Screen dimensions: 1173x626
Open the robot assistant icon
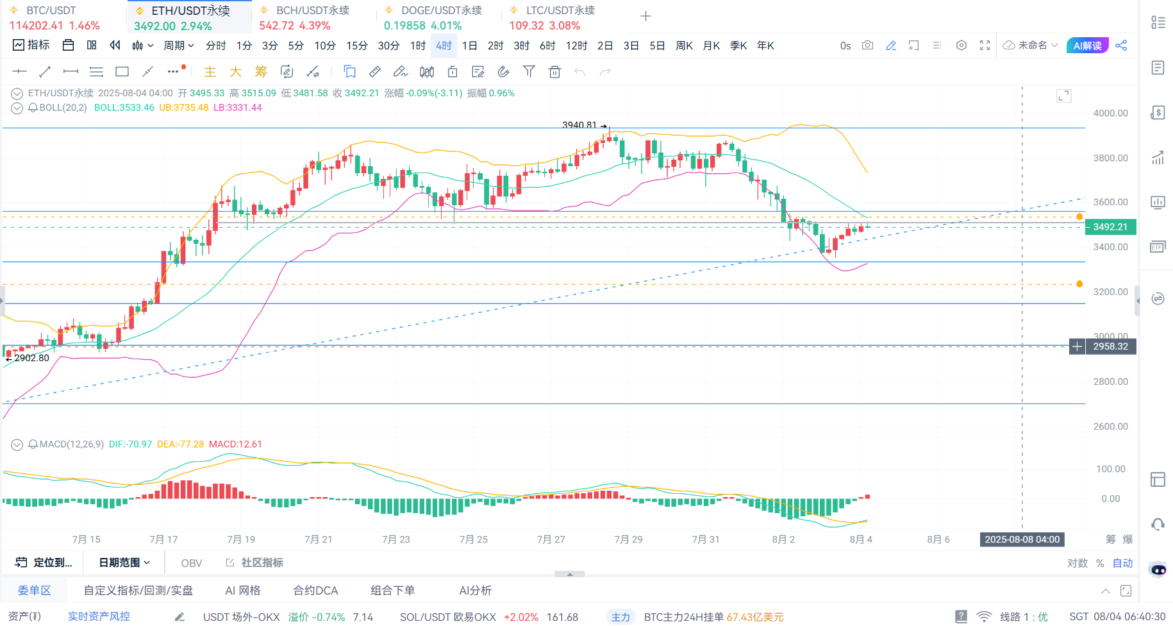tap(1158, 569)
